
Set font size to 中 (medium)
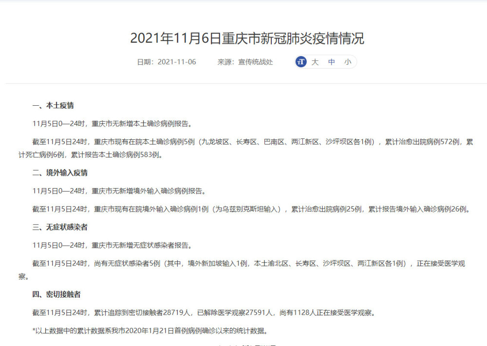click(x=331, y=62)
